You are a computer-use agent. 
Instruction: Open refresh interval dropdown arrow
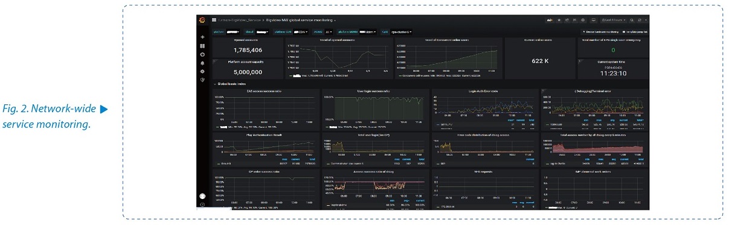[646, 20]
